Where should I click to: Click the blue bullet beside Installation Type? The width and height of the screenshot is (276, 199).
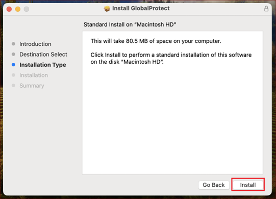pyautogui.click(x=13, y=65)
